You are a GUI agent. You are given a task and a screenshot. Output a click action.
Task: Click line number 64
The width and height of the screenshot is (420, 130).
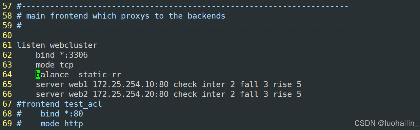[x=7, y=74]
